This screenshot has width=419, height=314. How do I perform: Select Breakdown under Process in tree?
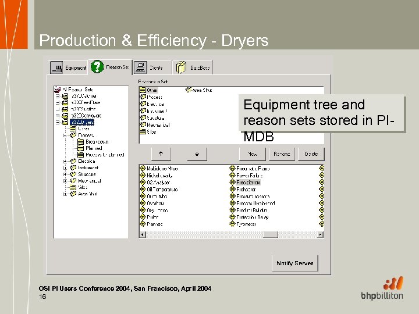[97, 142]
